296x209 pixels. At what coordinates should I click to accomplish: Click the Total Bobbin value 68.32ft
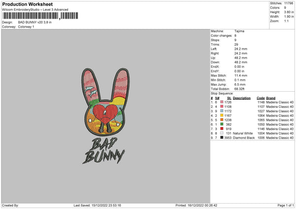pos(239,89)
